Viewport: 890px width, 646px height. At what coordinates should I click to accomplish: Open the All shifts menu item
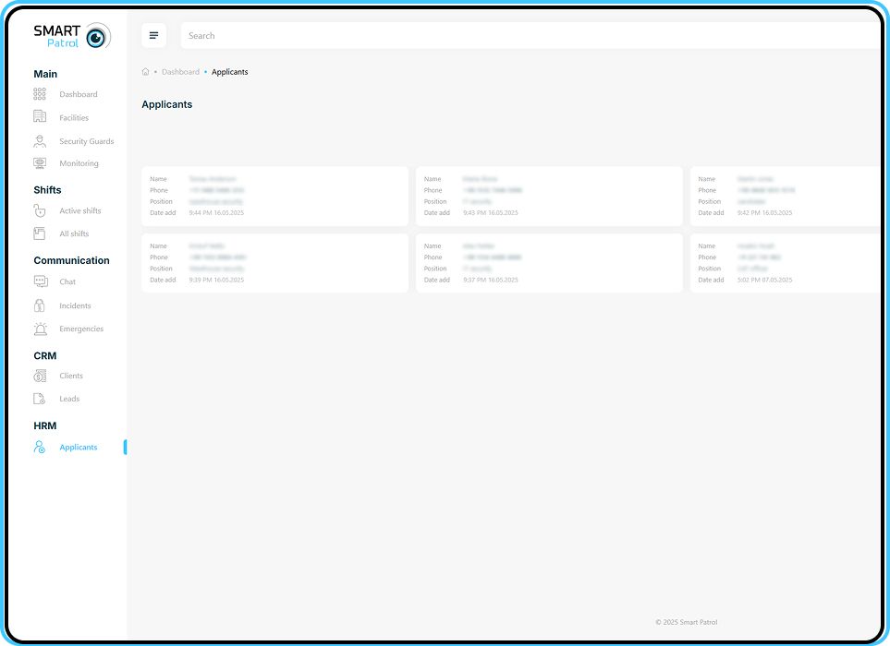[x=74, y=234]
